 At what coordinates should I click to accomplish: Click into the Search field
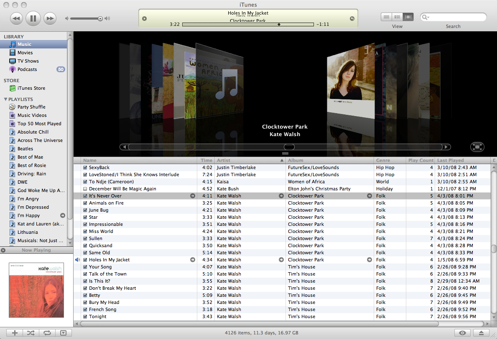tap(453, 17)
